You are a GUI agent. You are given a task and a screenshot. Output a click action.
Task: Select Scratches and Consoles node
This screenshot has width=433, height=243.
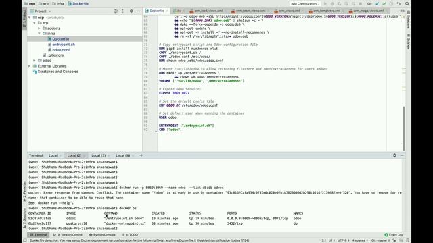[58, 72]
